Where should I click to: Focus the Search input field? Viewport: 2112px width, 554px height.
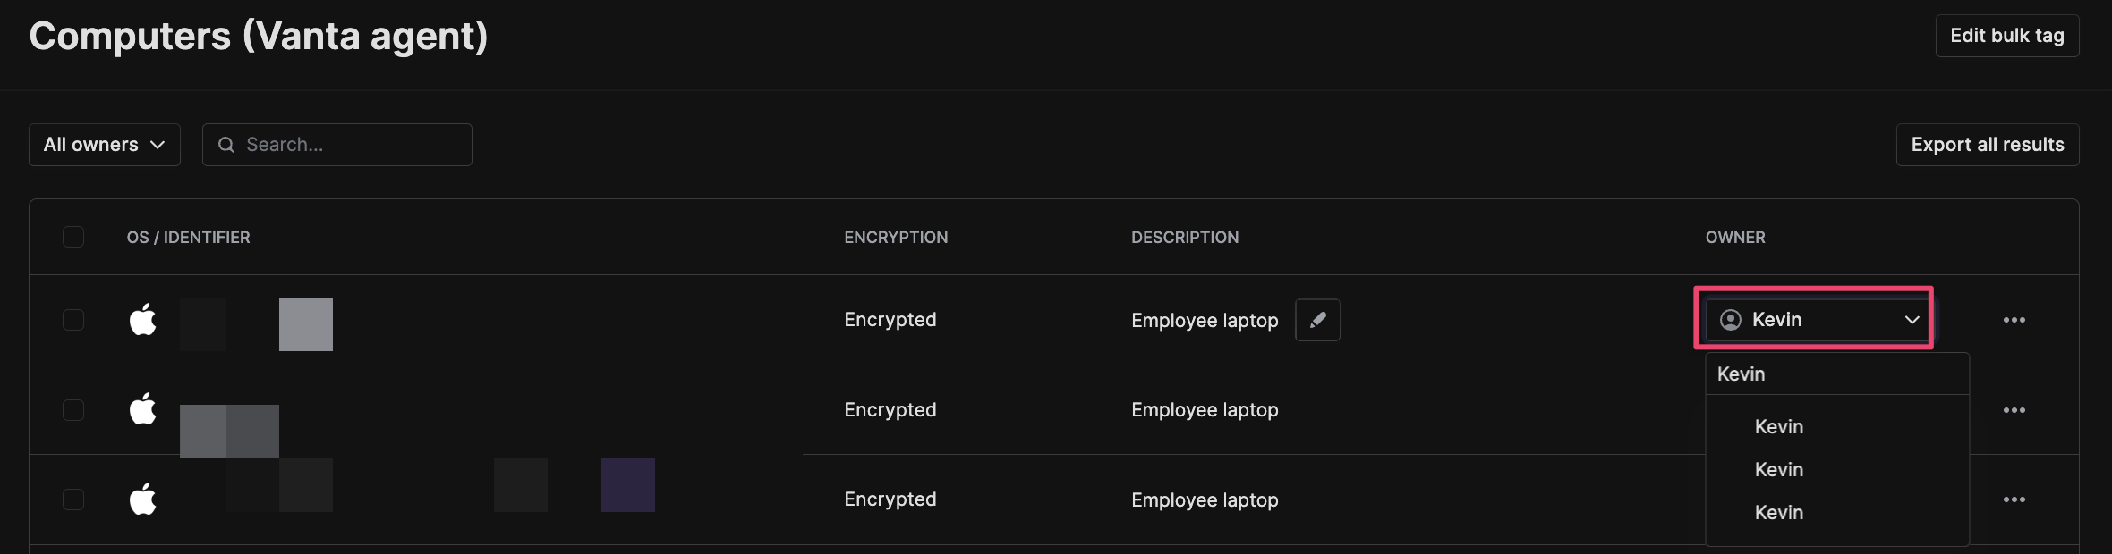337,145
